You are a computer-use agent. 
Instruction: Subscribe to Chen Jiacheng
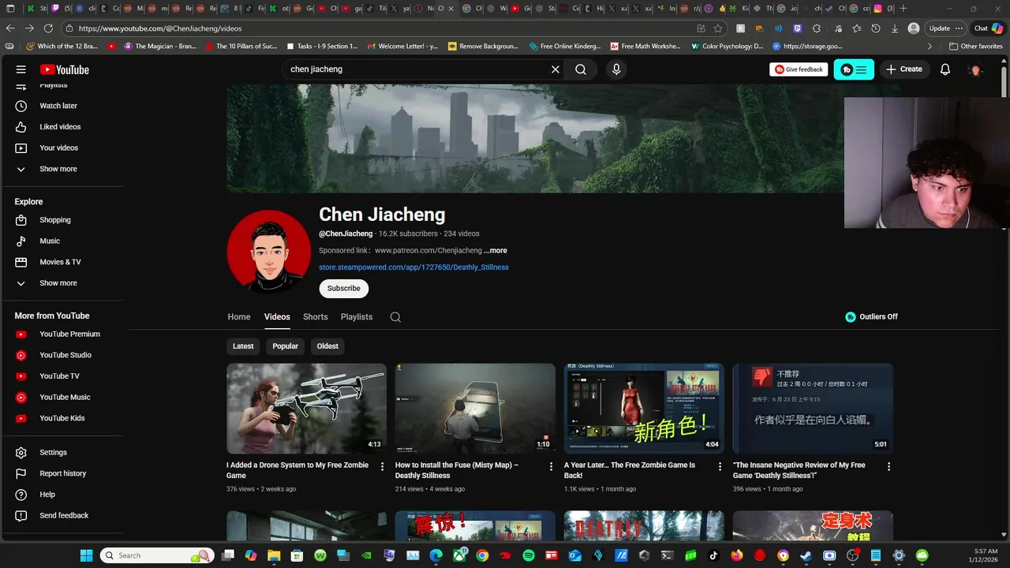click(x=344, y=289)
